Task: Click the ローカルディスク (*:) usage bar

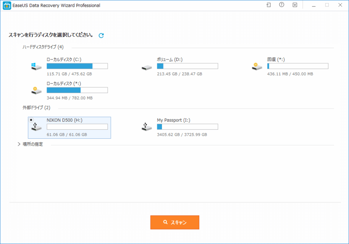Action: coord(77,90)
